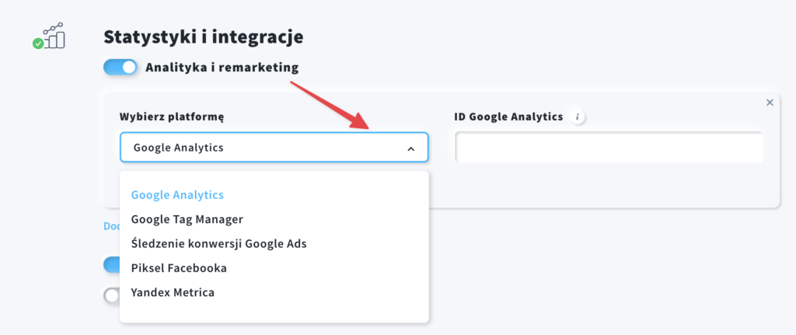Collapse the Wybierz platformę dropdown chevron
The image size is (796, 335).
[411, 148]
